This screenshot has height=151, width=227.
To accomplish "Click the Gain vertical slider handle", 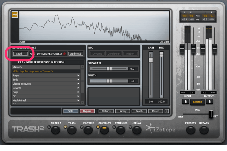I will click(151, 60).
